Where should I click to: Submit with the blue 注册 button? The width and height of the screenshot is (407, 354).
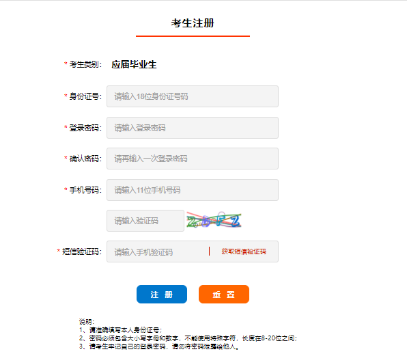coord(162,295)
